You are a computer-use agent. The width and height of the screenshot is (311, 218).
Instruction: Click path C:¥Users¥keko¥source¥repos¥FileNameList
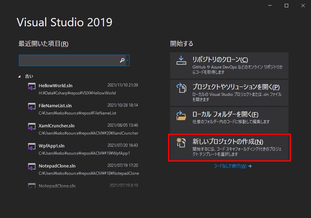[77, 113]
